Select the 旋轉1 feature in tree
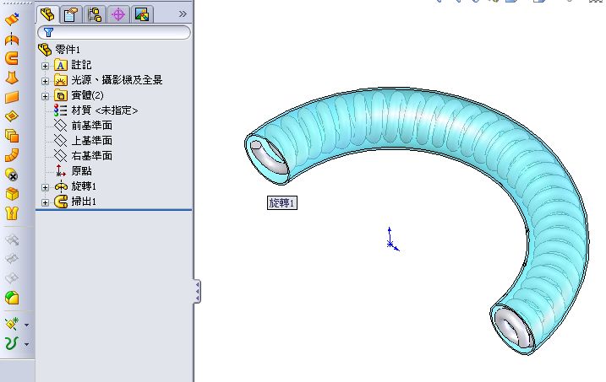The height and width of the screenshot is (382, 606). click(84, 186)
